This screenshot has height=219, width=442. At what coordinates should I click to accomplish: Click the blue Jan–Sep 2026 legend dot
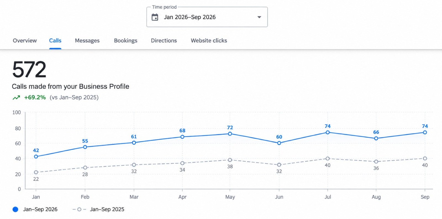[x=15, y=209]
